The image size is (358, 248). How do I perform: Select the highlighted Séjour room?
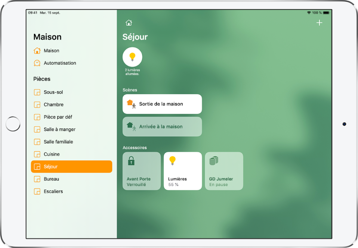[71, 167]
